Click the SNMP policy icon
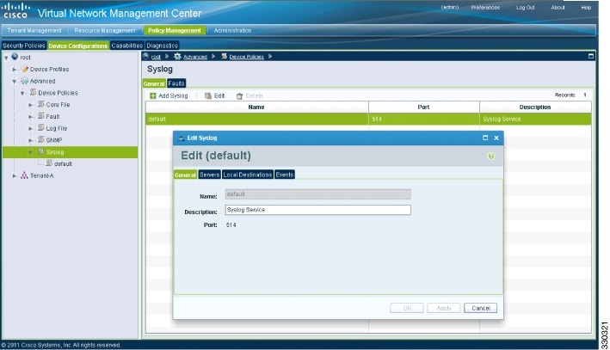This screenshot has height=350, width=610. point(40,139)
